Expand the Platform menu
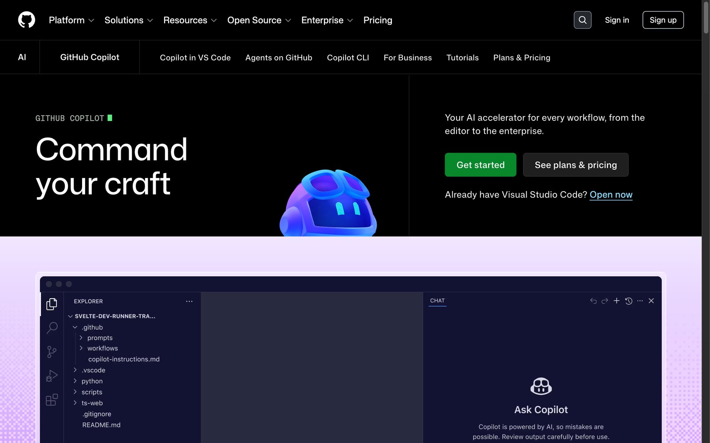 71,20
